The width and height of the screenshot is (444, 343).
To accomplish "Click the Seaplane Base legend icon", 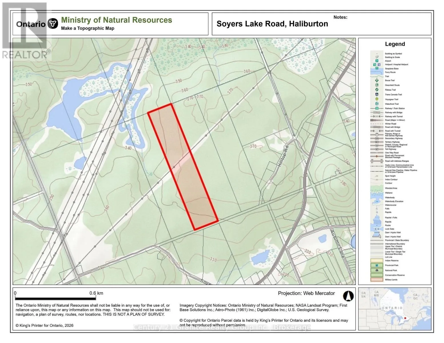I will (x=377, y=69).
